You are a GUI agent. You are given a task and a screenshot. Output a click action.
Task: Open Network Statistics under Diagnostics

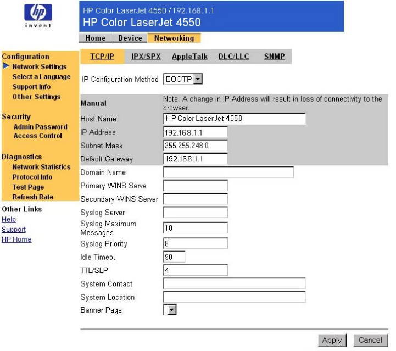pos(41,166)
